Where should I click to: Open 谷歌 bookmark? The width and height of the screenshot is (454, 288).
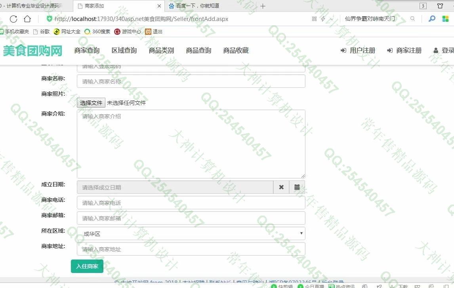pyautogui.click(x=42, y=32)
